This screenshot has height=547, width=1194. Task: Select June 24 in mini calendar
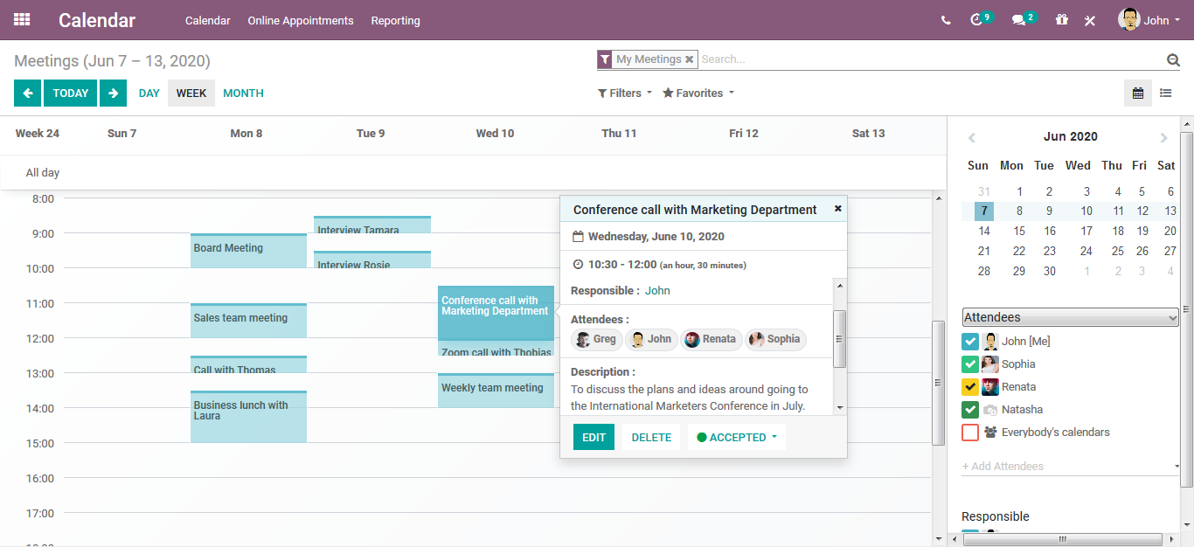click(x=1086, y=251)
